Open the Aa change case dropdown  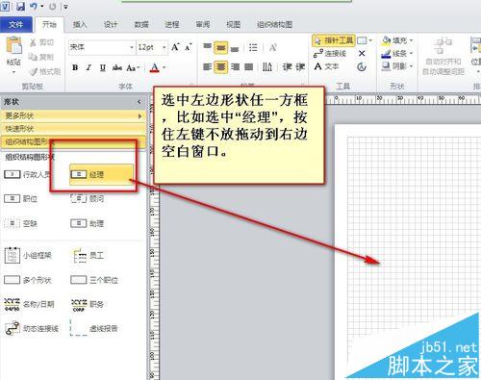[133, 67]
